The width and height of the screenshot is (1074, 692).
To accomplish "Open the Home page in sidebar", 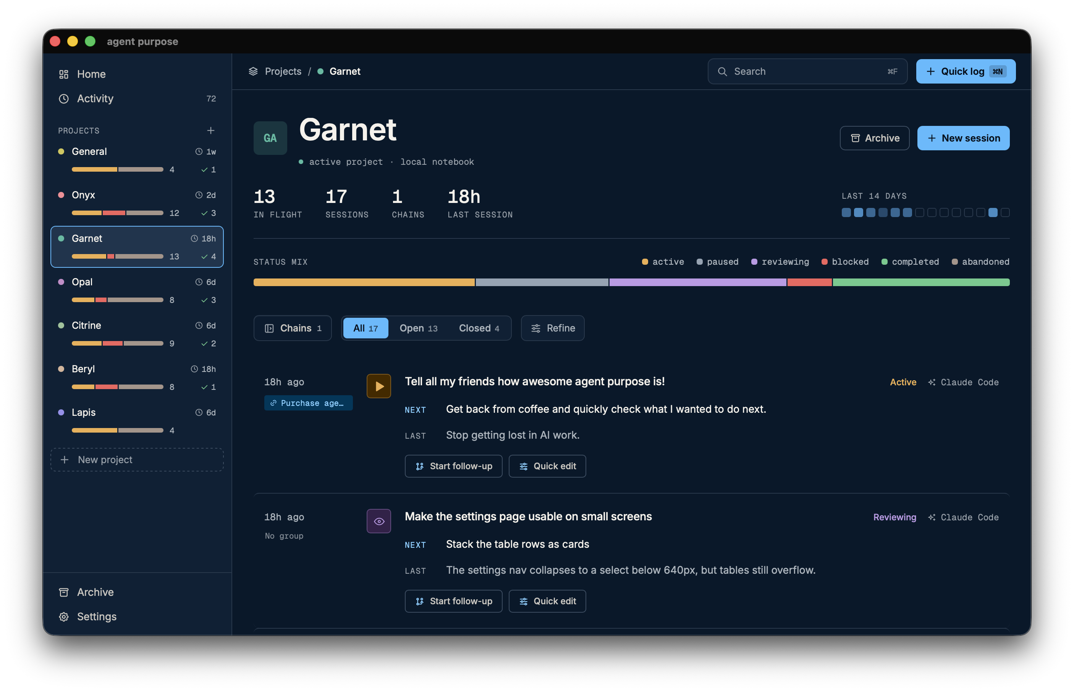I will [137, 74].
